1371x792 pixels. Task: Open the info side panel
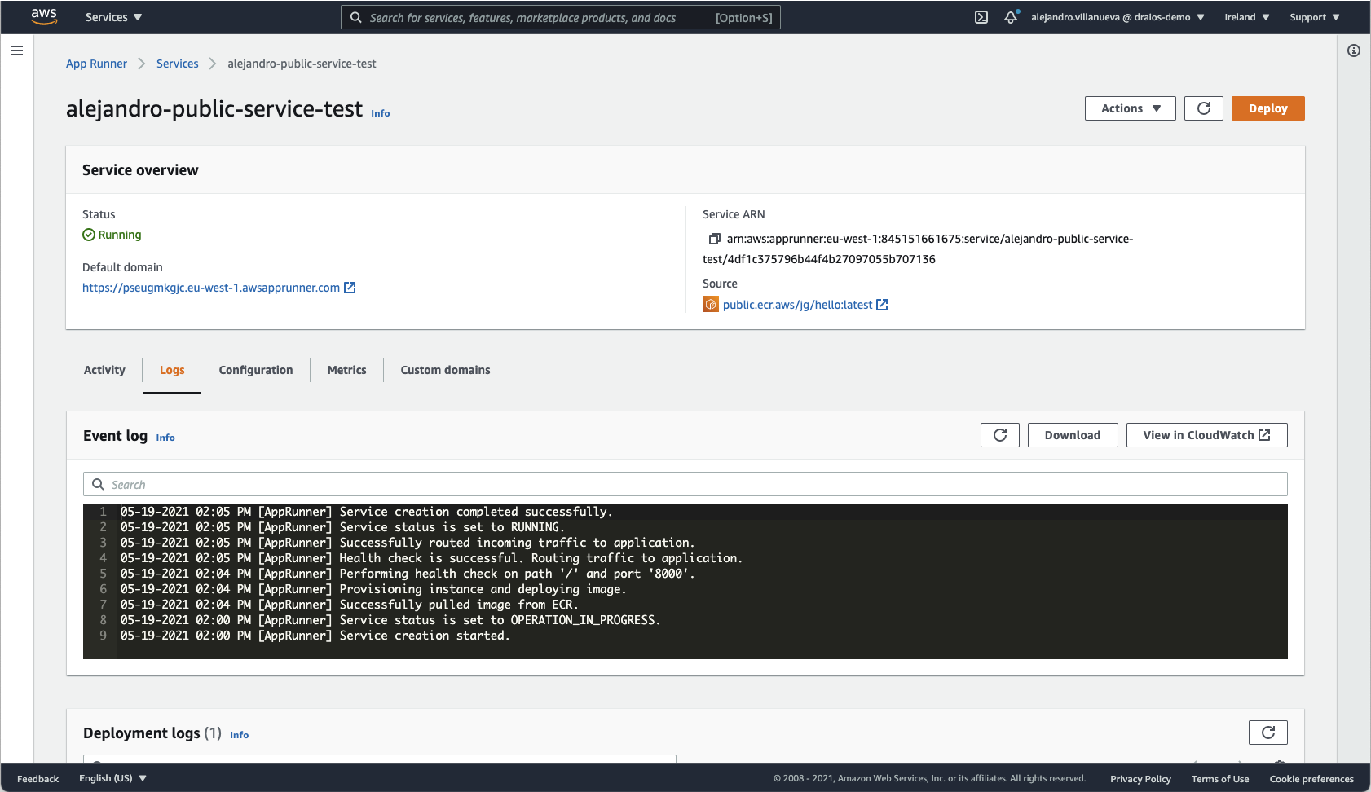click(x=1354, y=51)
